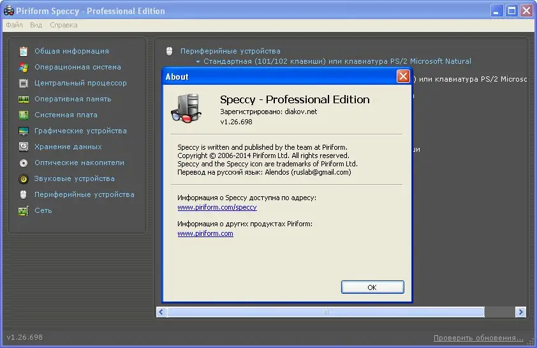
Task: Click the v1.26.698 version text in status bar
Action: 25,337
